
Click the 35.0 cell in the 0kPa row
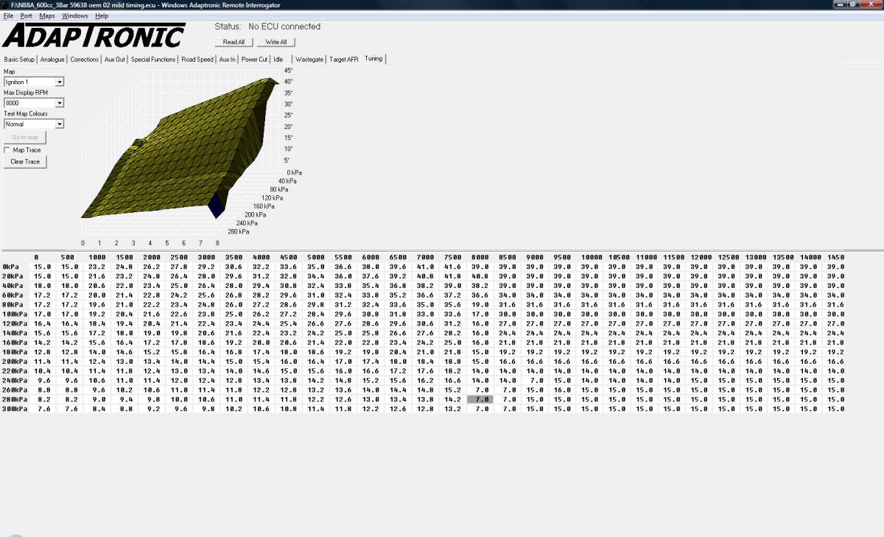[316, 267]
